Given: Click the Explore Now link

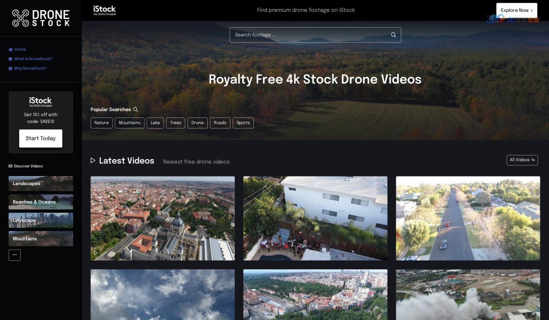Looking at the screenshot, I should [x=517, y=10].
